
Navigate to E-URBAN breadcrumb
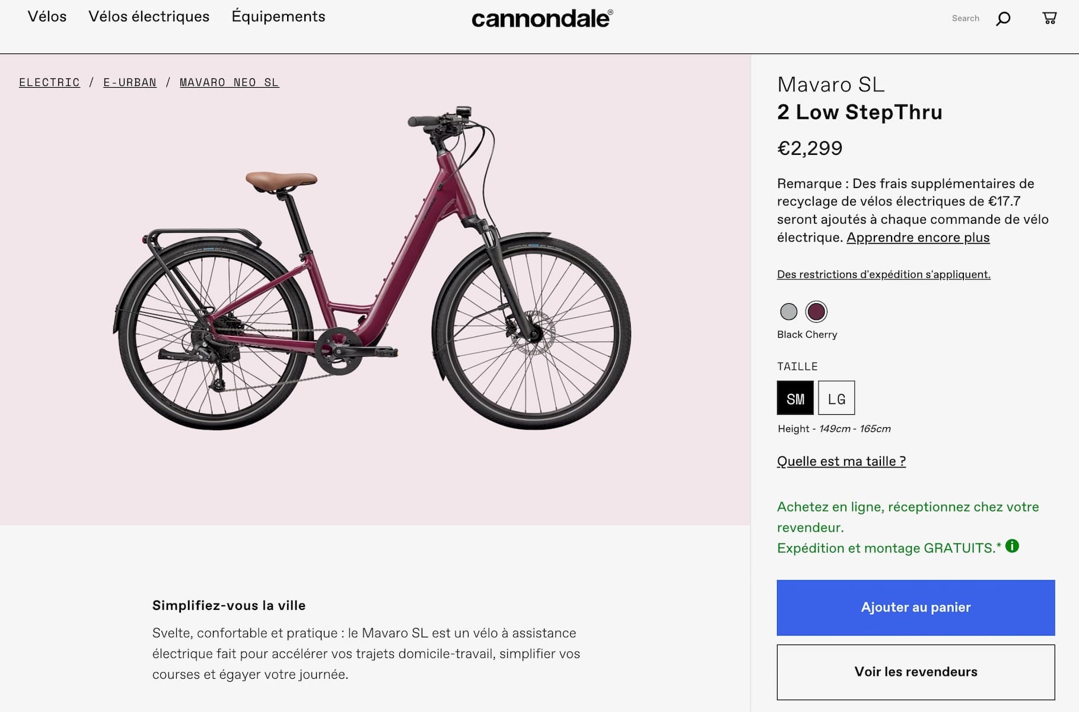(x=130, y=82)
